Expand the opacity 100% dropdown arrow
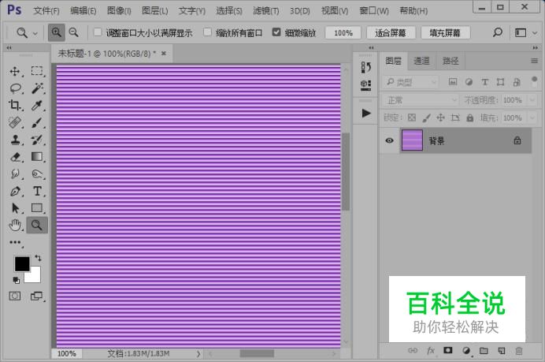 [532, 100]
